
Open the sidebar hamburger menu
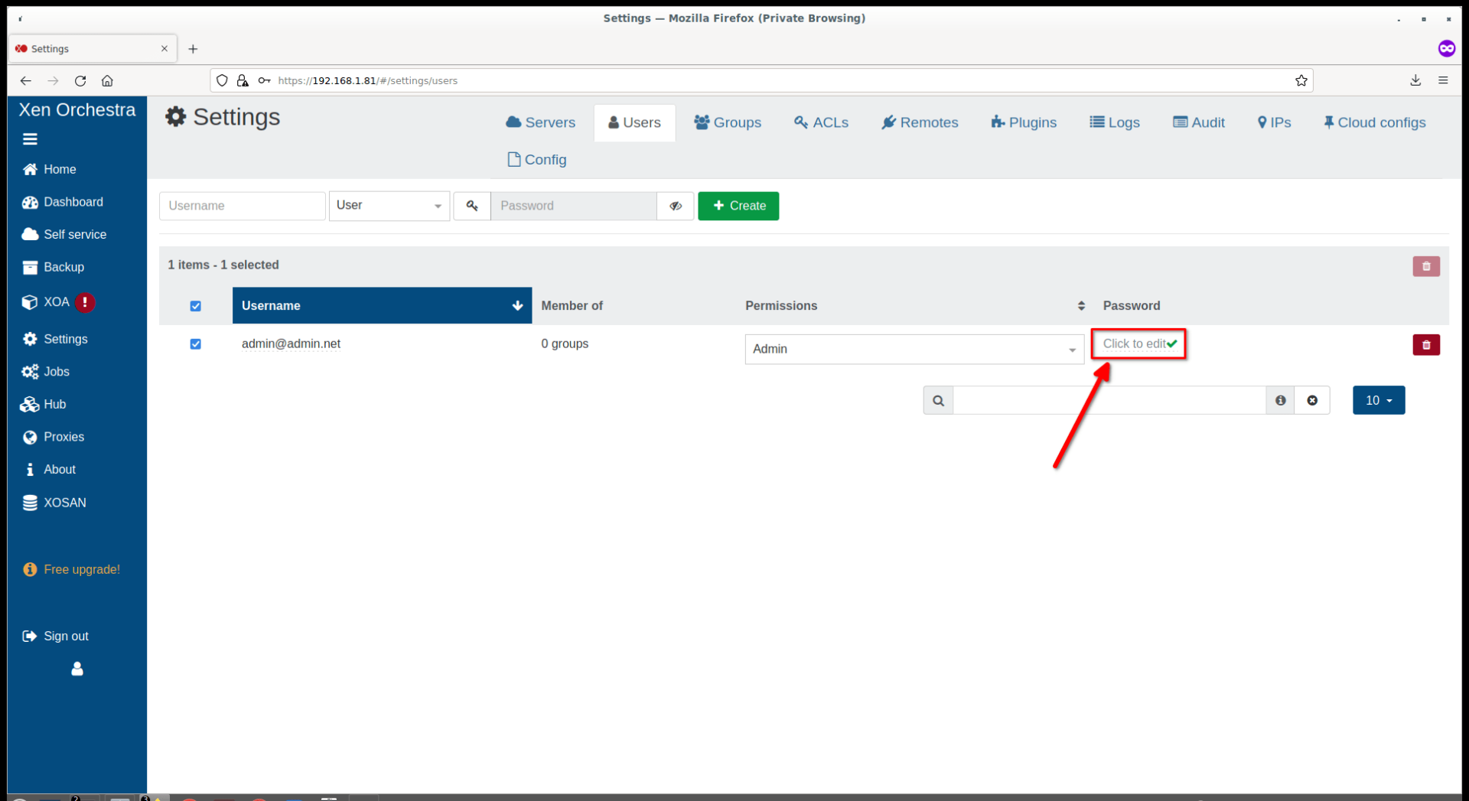[x=30, y=138]
